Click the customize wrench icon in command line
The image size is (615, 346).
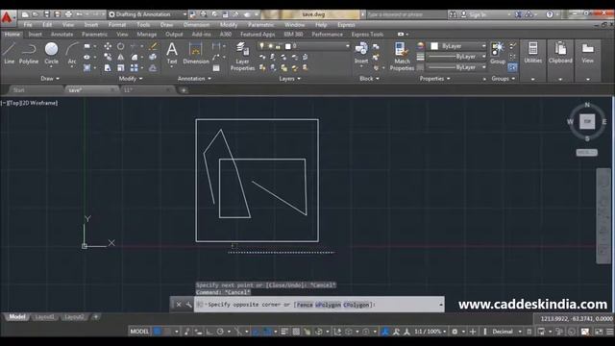coord(188,305)
